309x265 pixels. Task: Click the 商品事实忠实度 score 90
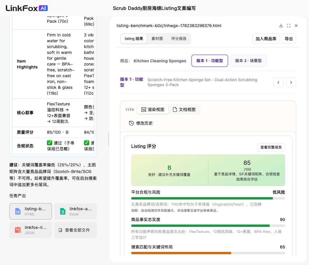[282, 220]
